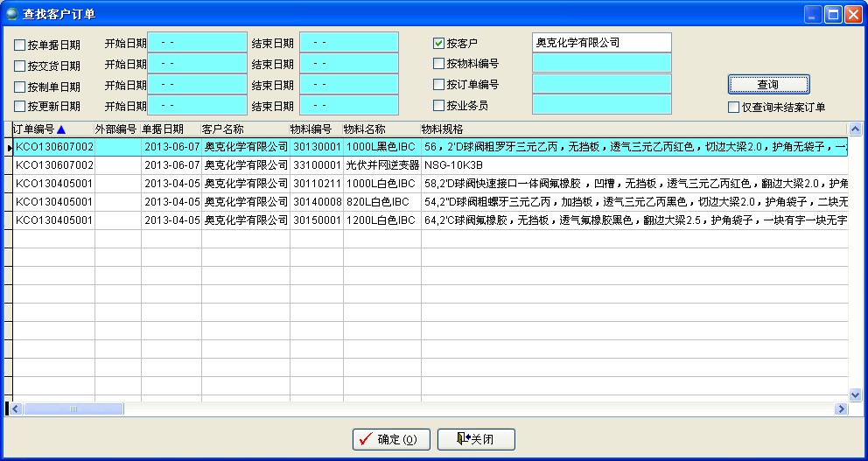Click the app icon in the title bar
868x461 pixels.
tap(11, 13)
